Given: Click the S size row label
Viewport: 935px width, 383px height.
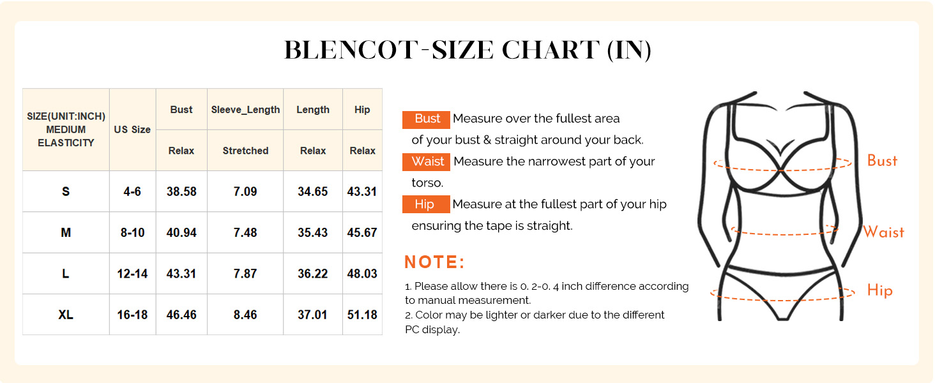Looking at the screenshot, I should point(66,191).
